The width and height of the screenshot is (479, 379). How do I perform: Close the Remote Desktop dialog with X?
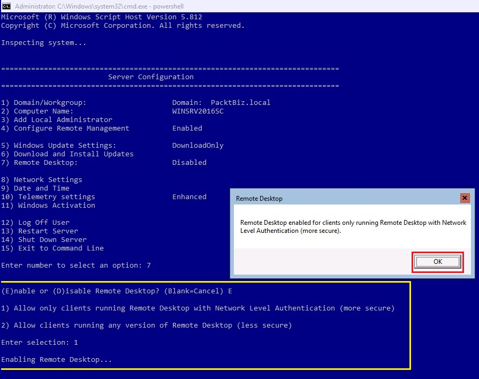click(x=464, y=198)
